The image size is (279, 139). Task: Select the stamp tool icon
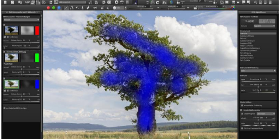[x=82, y=8]
